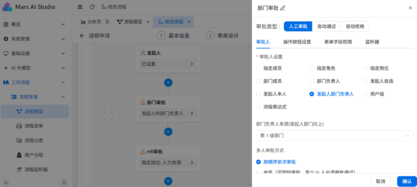Click the 发起人 node user icon
The height and width of the screenshot is (187, 417).
click(143, 53)
